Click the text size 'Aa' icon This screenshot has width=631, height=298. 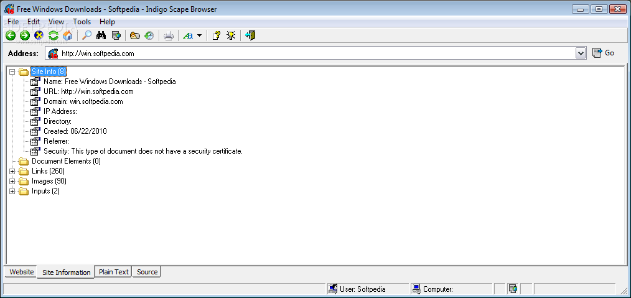[x=188, y=36]
